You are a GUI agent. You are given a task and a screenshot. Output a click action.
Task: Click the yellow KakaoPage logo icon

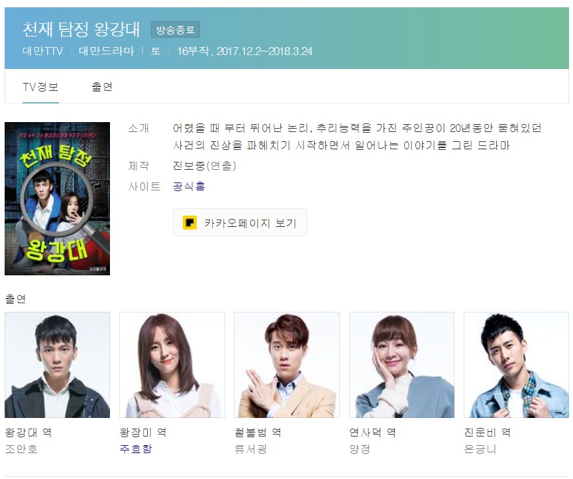tap(189, 223)
